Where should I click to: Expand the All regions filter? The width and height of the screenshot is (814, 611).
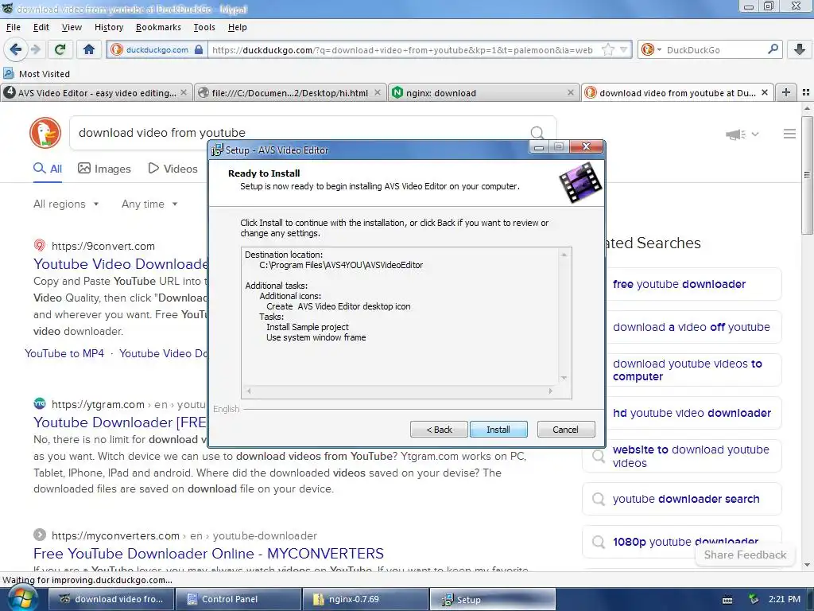[x=66, y=204]
